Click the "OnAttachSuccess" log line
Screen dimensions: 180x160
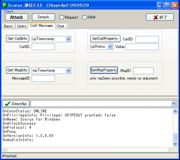coord(19,123)
